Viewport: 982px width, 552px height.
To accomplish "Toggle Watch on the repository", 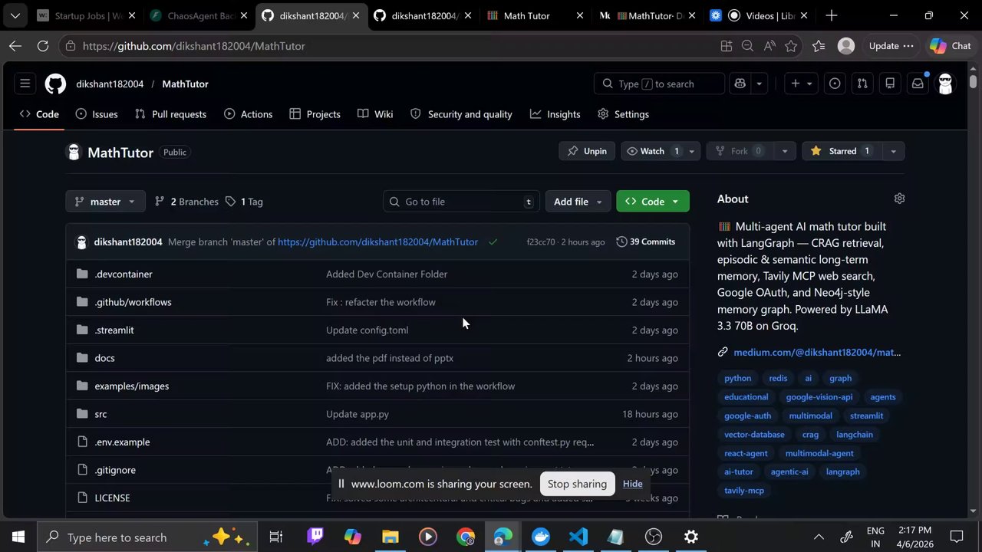I will click(653, 151).
